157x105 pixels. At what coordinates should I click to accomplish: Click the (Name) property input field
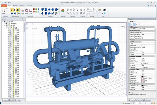coord(148,42)
